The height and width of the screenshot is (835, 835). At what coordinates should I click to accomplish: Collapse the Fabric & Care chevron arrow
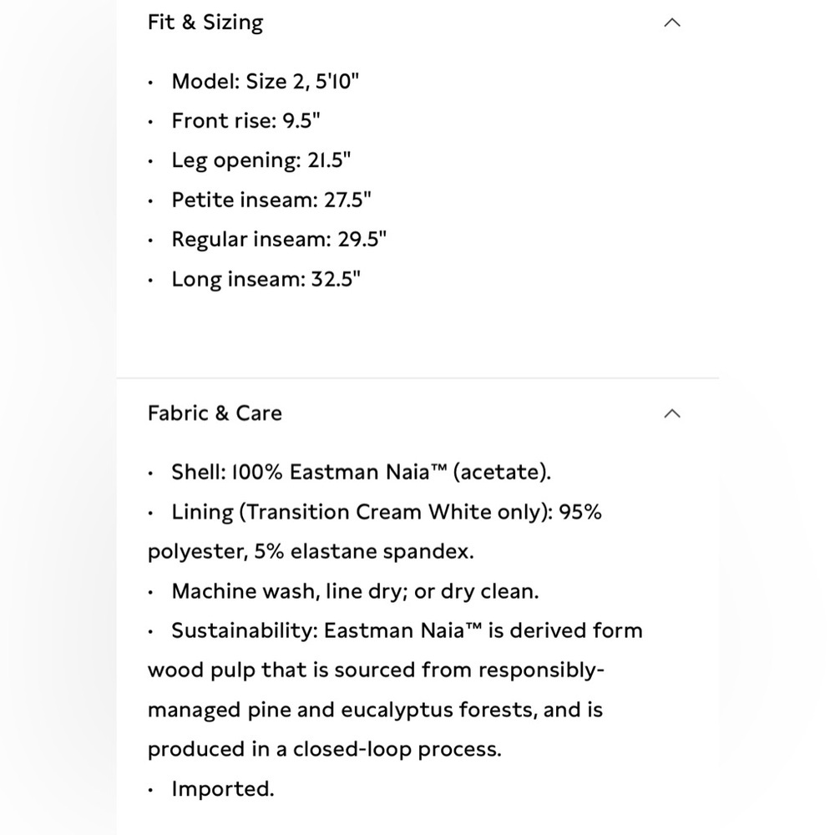pyautogui.click(x=672, y=413)
